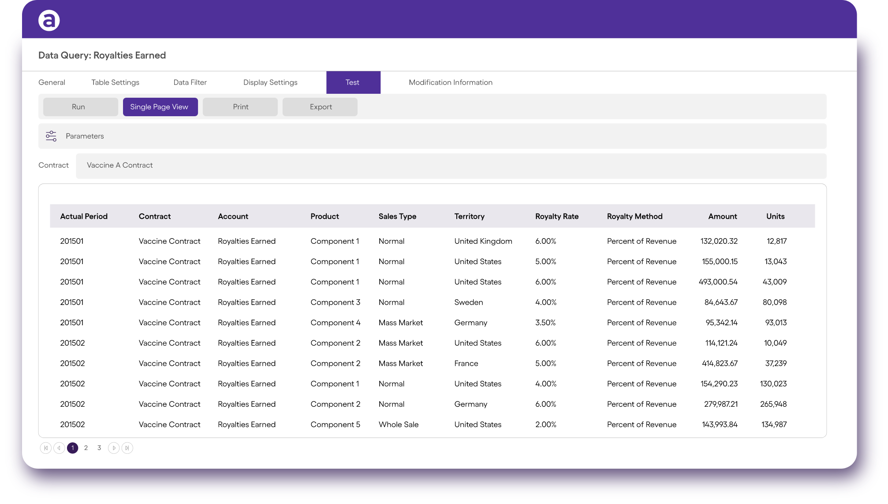
Task: Click the Component 3 product cell
Action: [335, 302]
